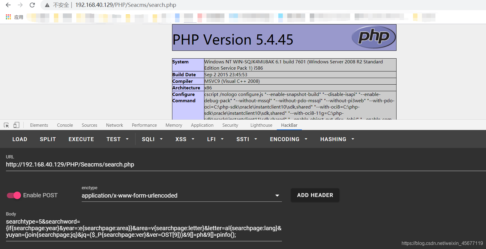Click the 'Build Date' row label
Image resolution: width=486 pixels, height=249 pixels.
[184, 75]
